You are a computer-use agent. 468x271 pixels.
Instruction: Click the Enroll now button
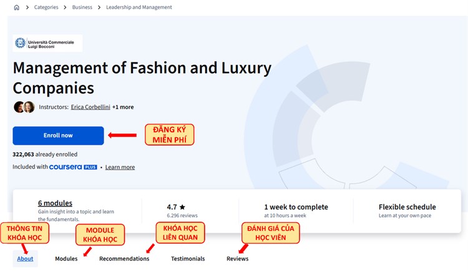click(58, 135)
